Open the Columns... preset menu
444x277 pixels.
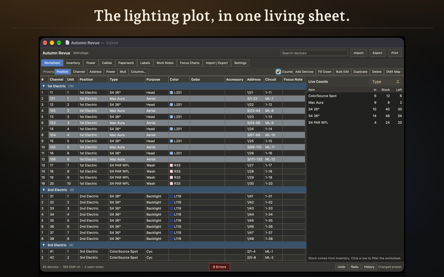(x=138, y=72)
